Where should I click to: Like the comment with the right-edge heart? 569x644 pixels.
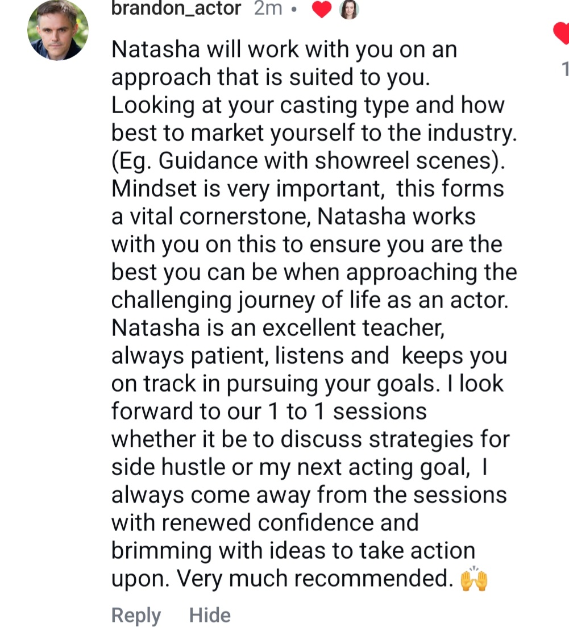coord(562,34)
